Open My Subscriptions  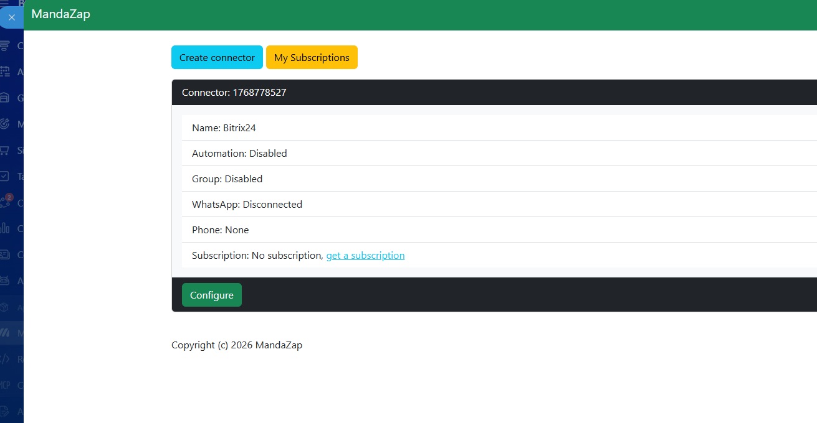pyautogui.click(x=312, y=57)
